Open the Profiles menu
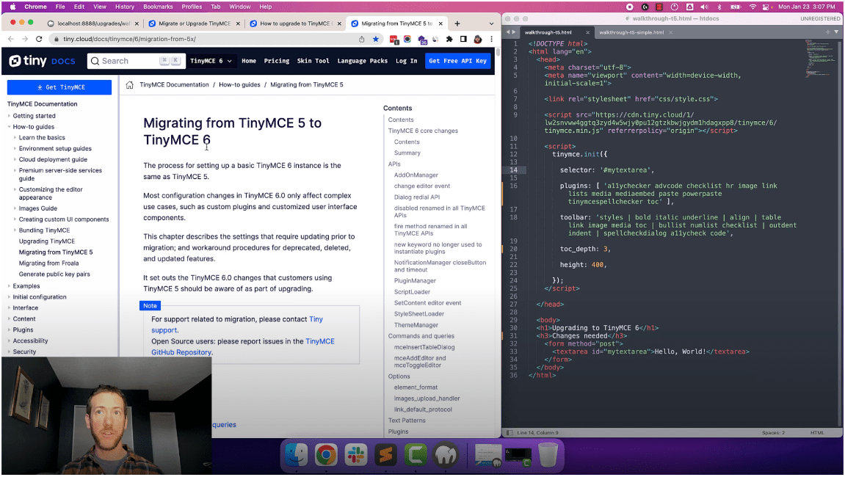Viewport: 845px width, 477px height. coord(192,7)
